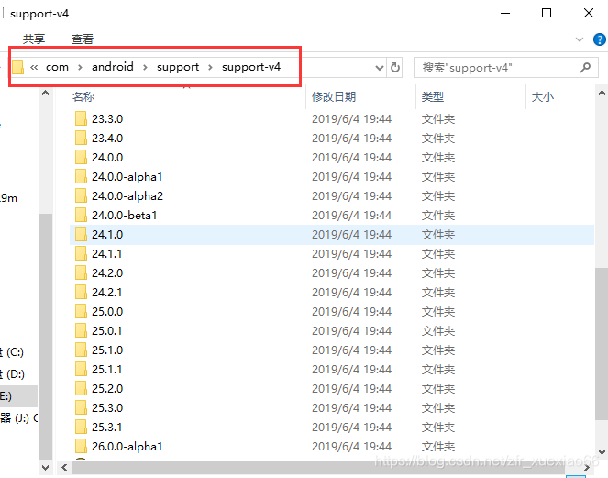Click the blue help question-mark icon

(600, 39)
